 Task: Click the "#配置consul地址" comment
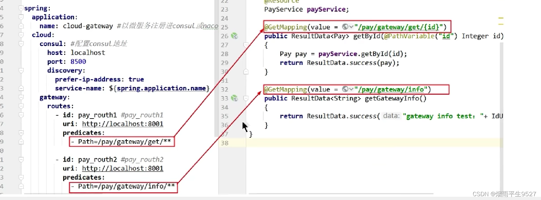point(99,44)
